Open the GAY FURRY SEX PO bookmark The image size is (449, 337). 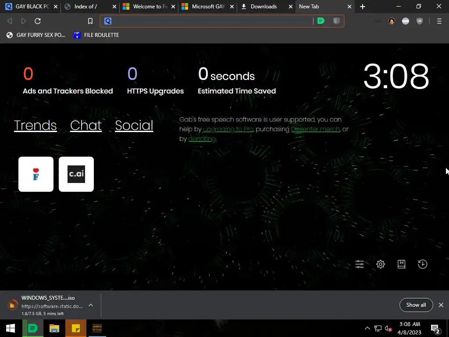pos(36,35)
